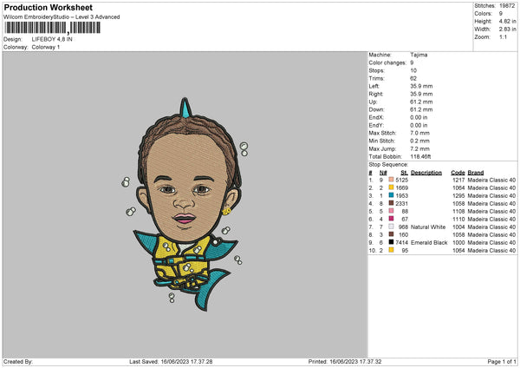This screenshot has width=520, height=368.
Task: Click the embroidered boy design preview
Action: [185, 205]
